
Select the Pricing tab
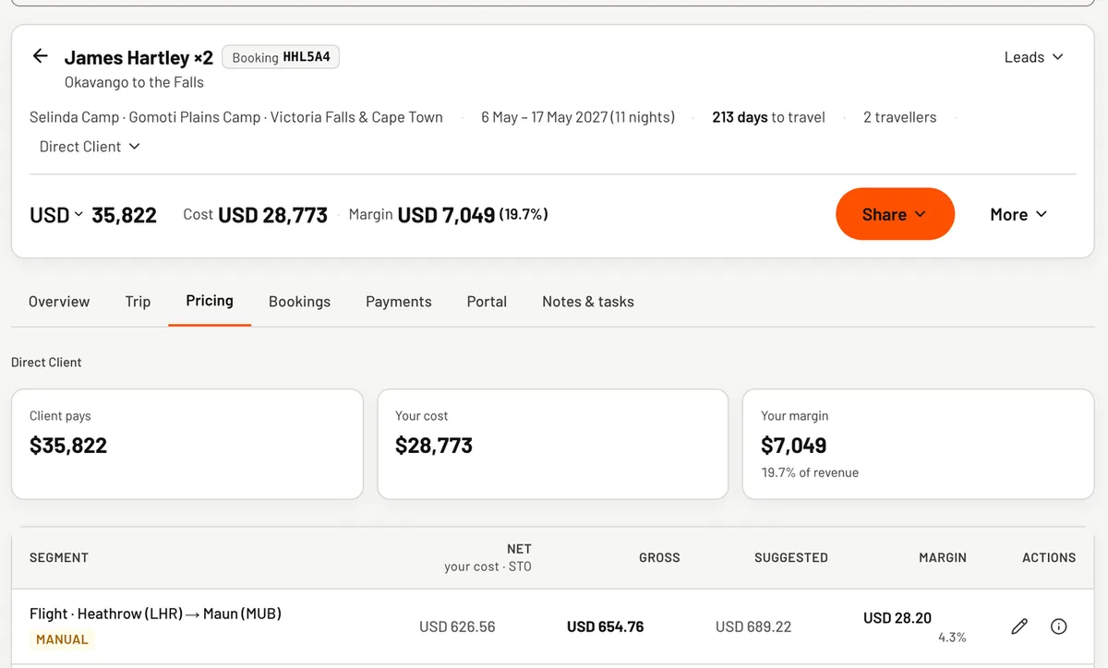(x=210, y=301)
